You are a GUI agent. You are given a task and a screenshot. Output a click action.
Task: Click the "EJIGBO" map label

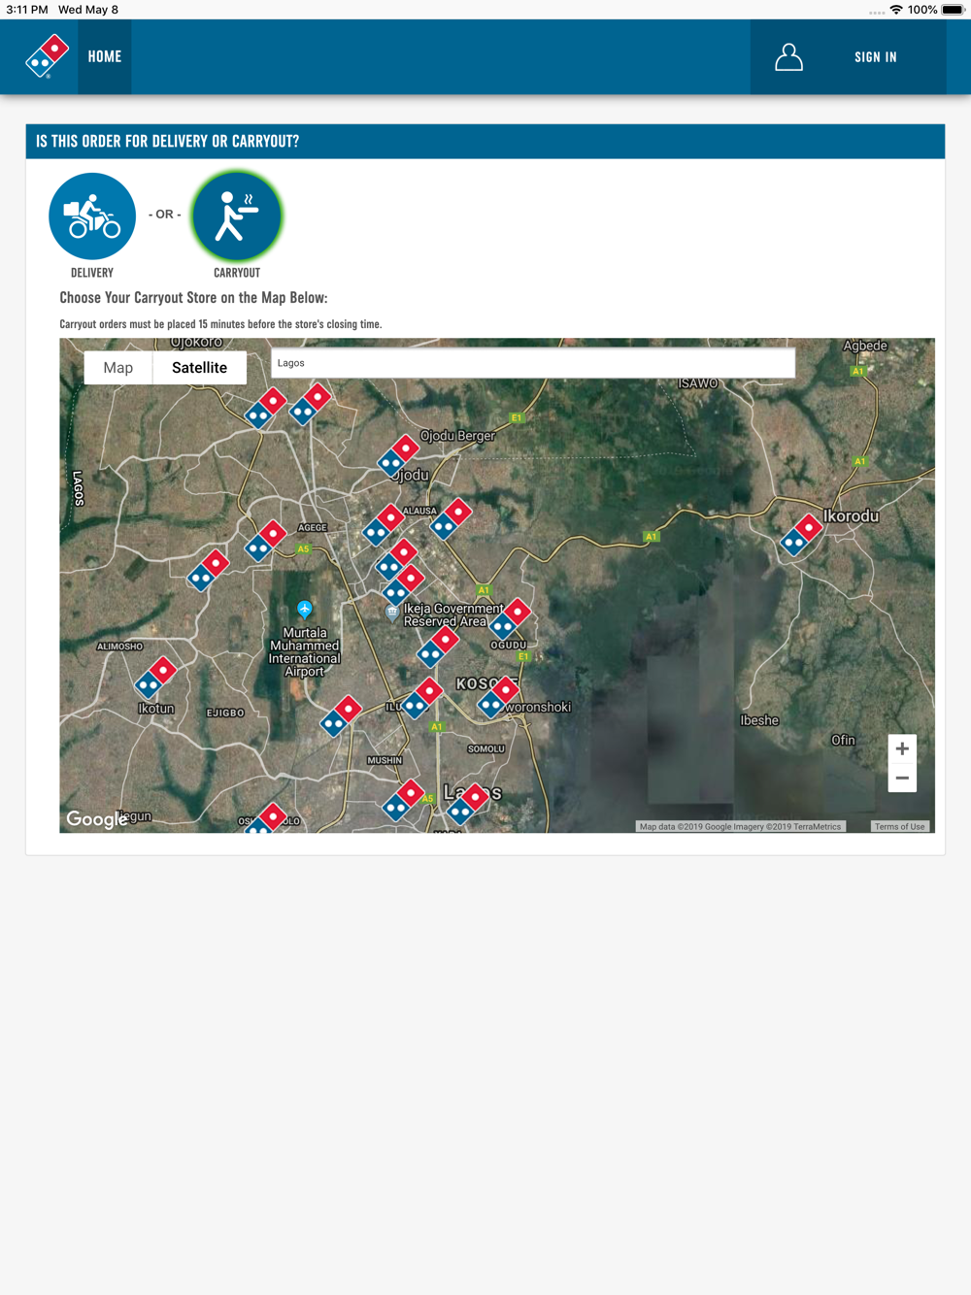pyautogui.click(x=225, y=713)
